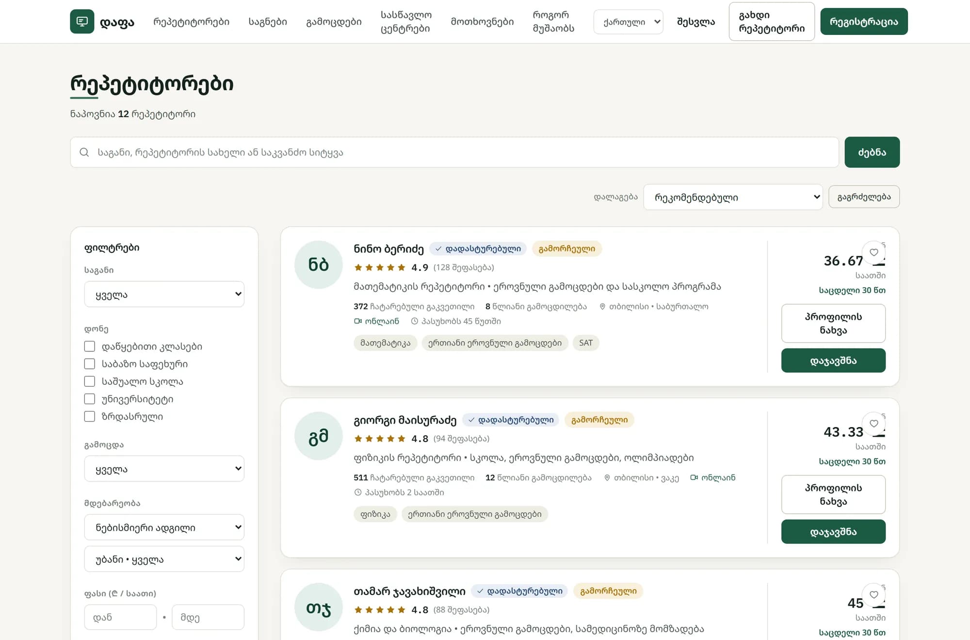Click the tutor search input field
This screenshot has height=640, width=970.
tap(454, 152)
